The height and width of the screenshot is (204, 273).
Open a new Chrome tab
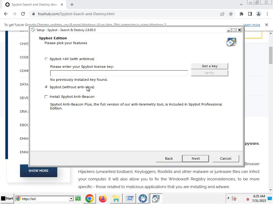72,5
